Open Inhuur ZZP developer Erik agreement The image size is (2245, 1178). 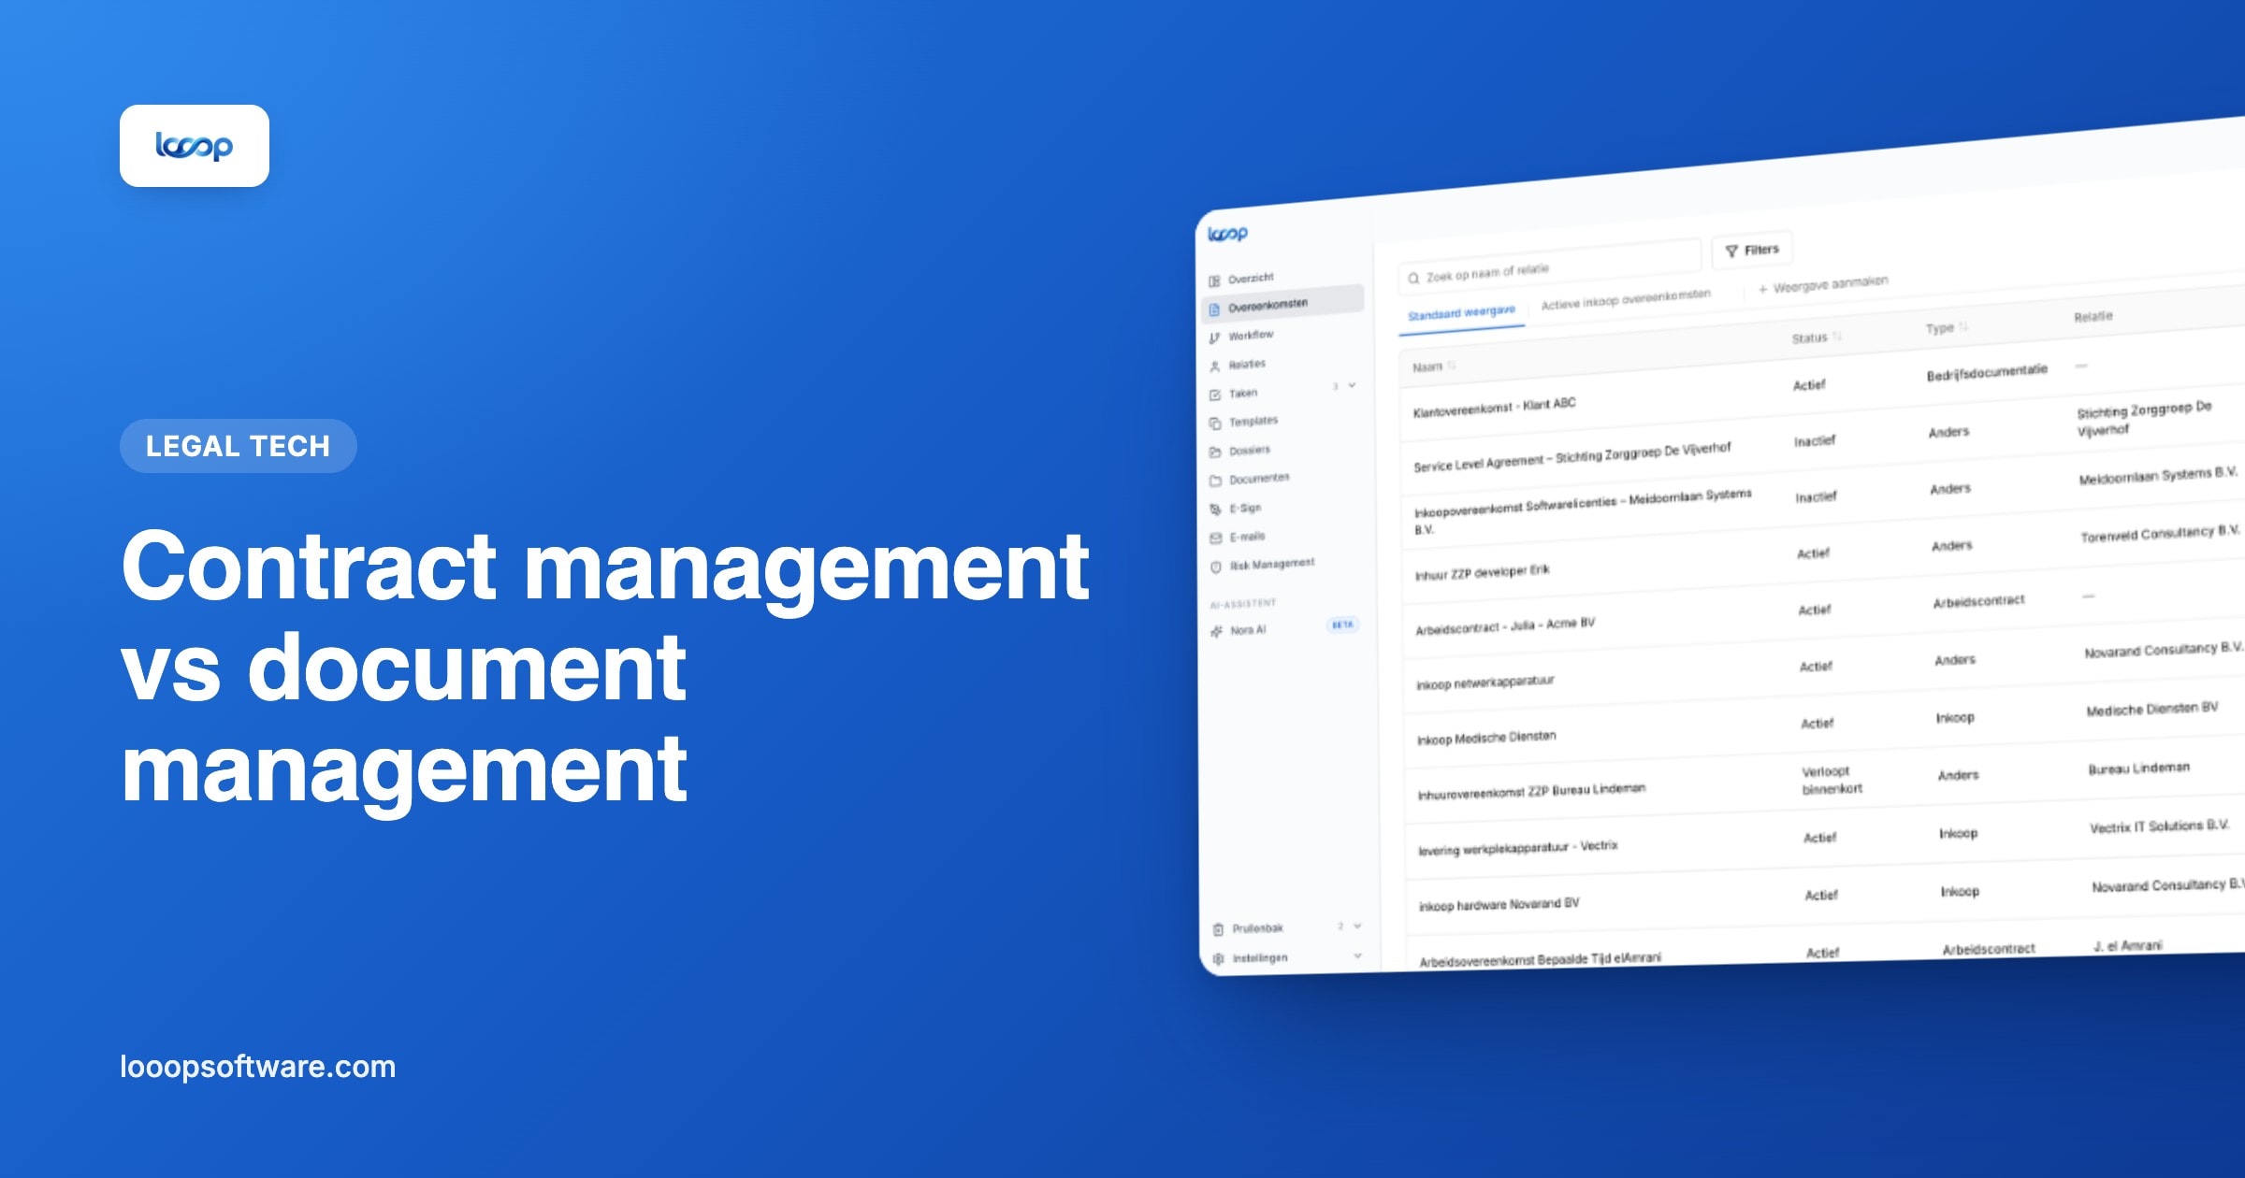coord(1482,572)
